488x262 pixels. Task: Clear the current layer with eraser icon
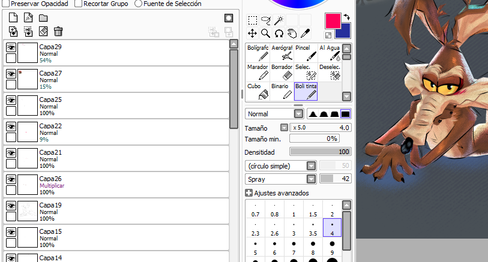pyautogui.click(x=43, y=31)
